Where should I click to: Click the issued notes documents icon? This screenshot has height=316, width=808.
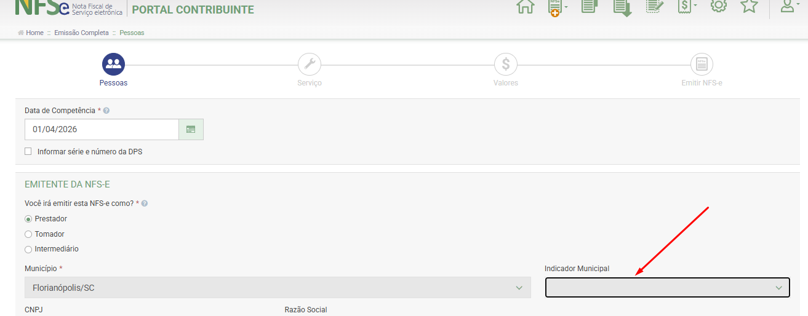[x=590, y=6]
